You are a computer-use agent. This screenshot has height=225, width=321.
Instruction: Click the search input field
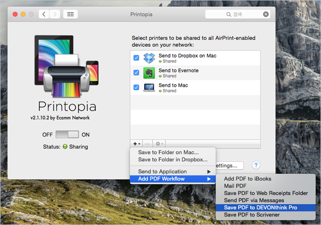[238, 14]
